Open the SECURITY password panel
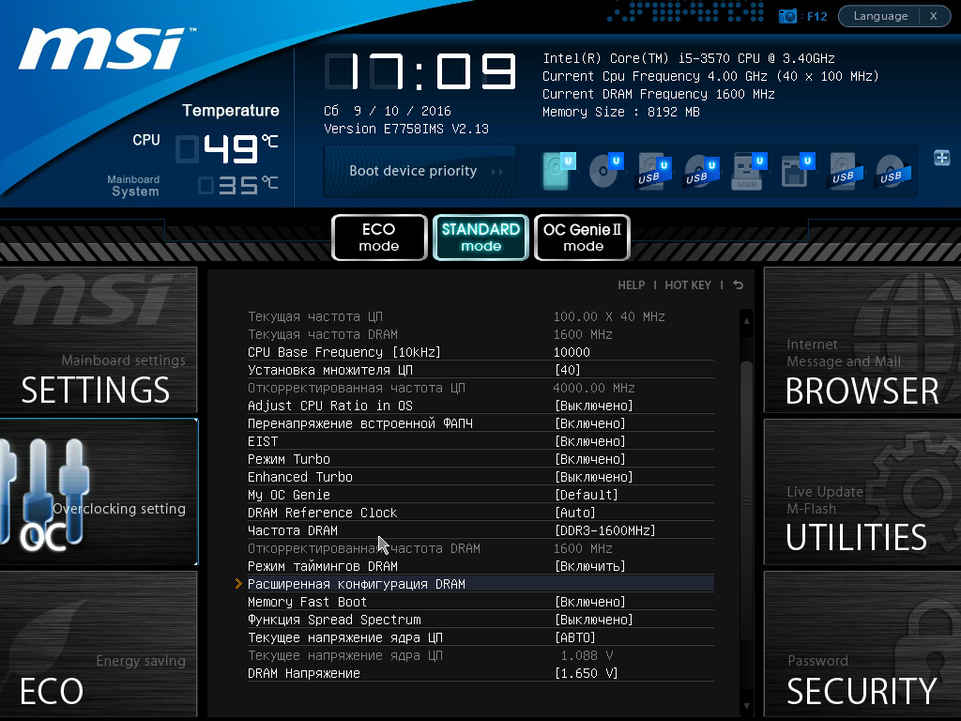This screenshot has width=961, height=721. 862,644
